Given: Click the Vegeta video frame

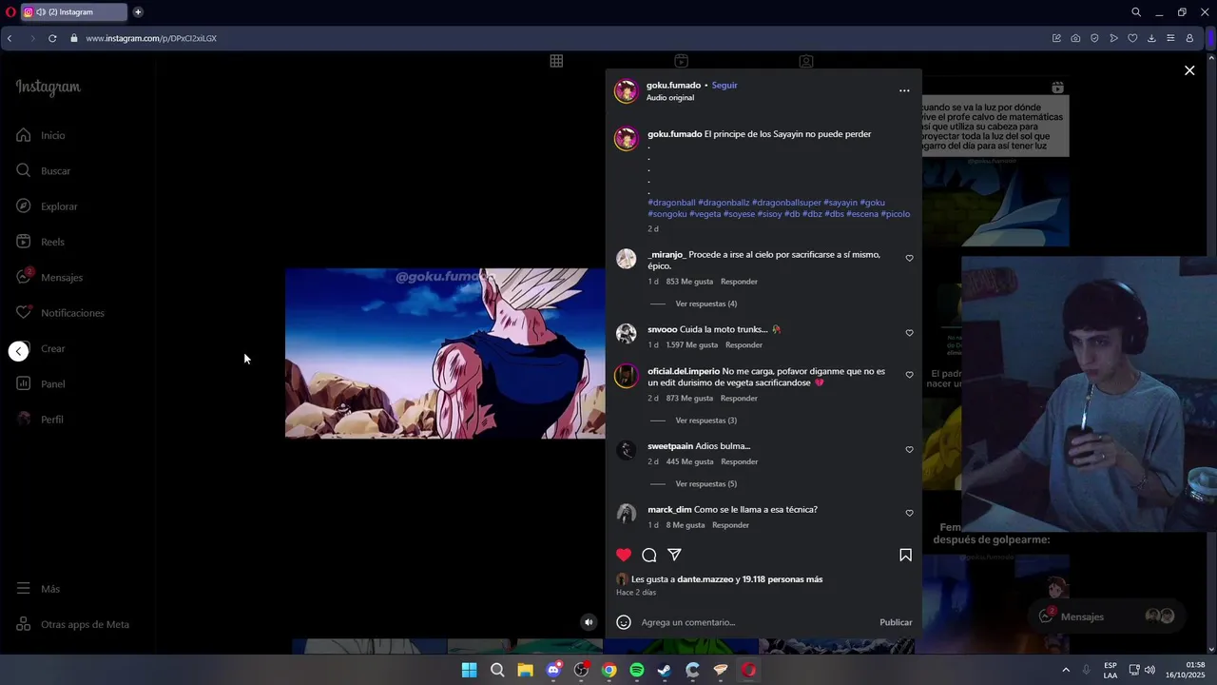Looking at the screenshot, I should click(445, 353).
